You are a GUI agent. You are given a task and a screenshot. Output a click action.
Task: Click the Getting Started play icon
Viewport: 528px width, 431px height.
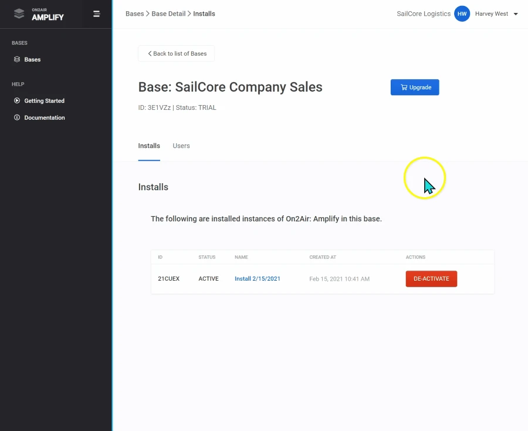(17, 101)
